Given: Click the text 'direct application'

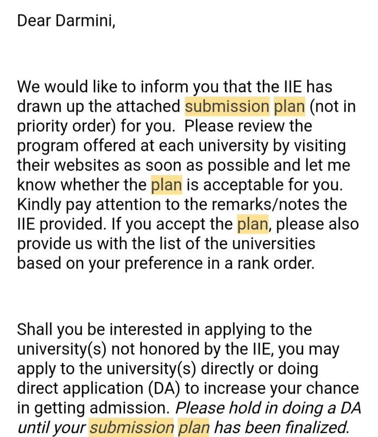Looking at the screenshot, I should coord(80,388).
